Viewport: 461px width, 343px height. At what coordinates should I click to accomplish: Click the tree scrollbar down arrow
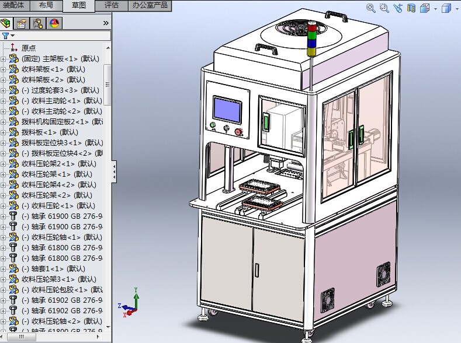(x=108, y=327)
